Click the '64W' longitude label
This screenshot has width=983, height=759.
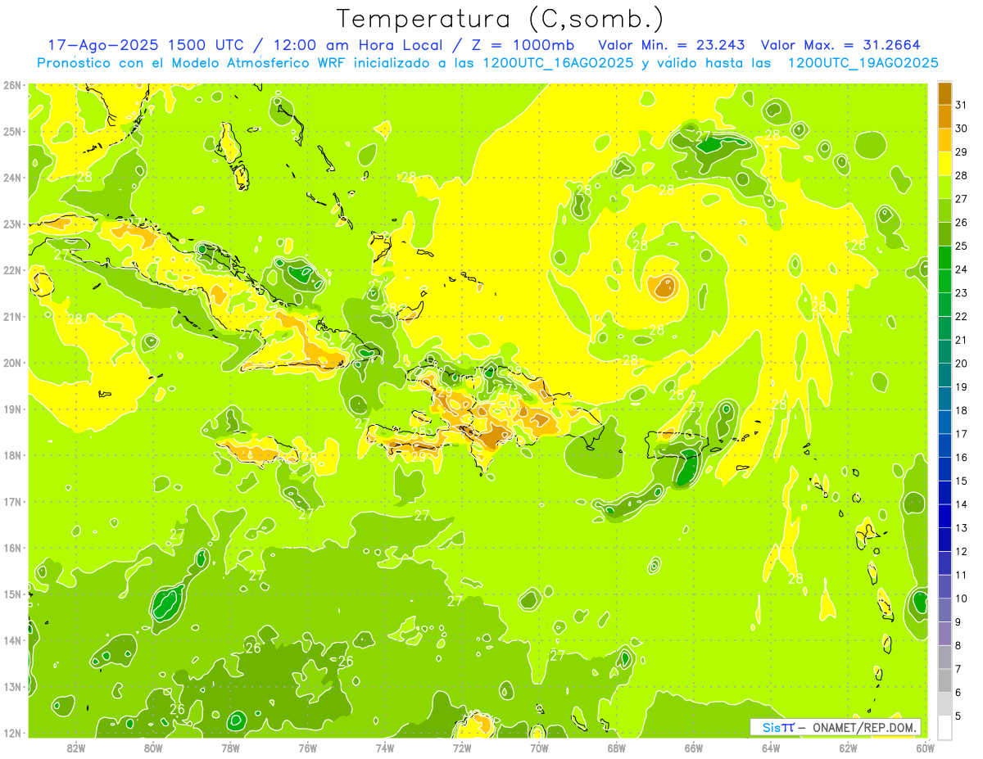coord(771,748)
